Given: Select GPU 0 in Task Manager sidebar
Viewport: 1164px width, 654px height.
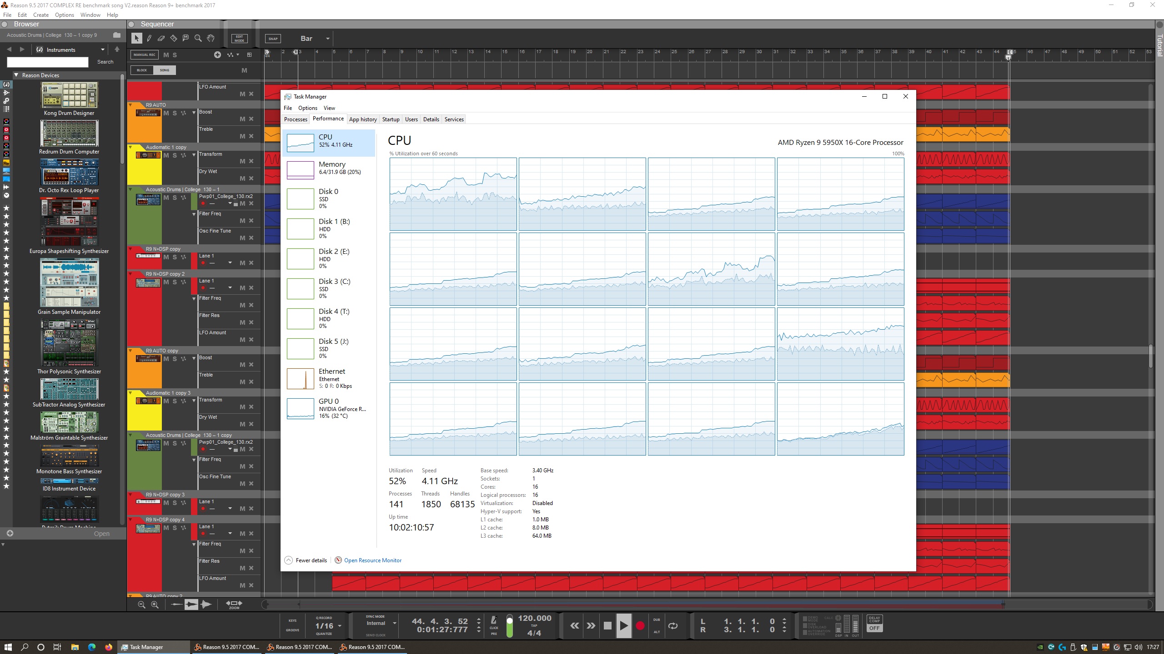Looking at the screenshot, I should coord(329,408).
